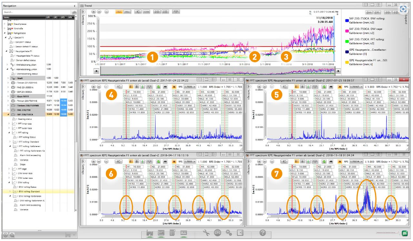Select grid tile layout icon in Trend title bar

[x=378, y=5]
